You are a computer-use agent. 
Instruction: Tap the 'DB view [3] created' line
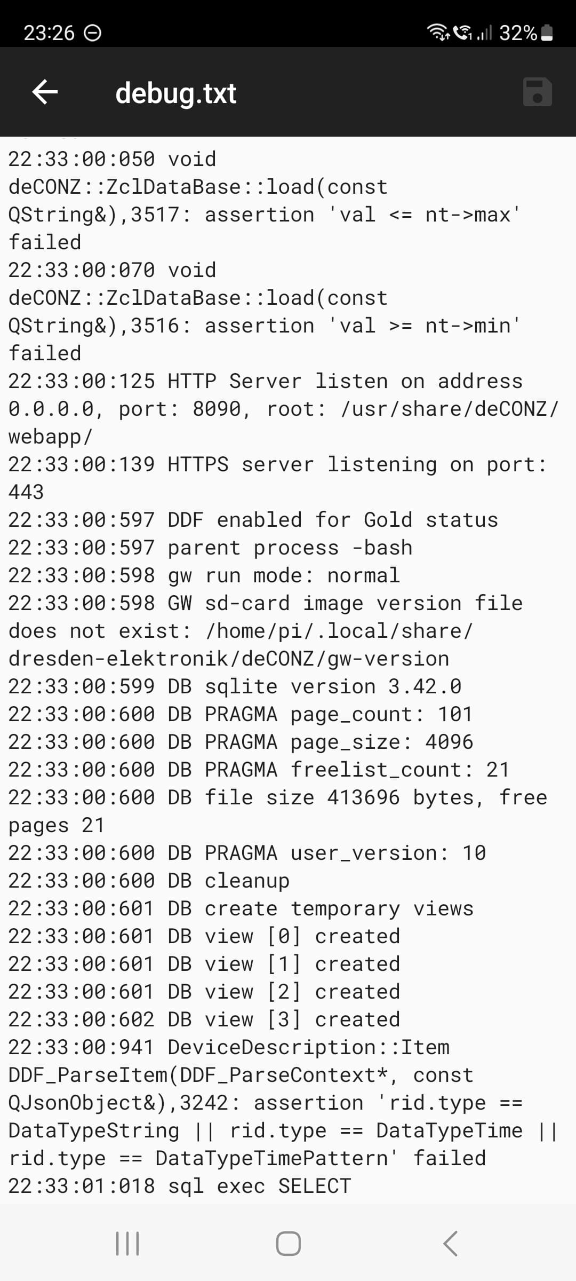(204, 1019)
